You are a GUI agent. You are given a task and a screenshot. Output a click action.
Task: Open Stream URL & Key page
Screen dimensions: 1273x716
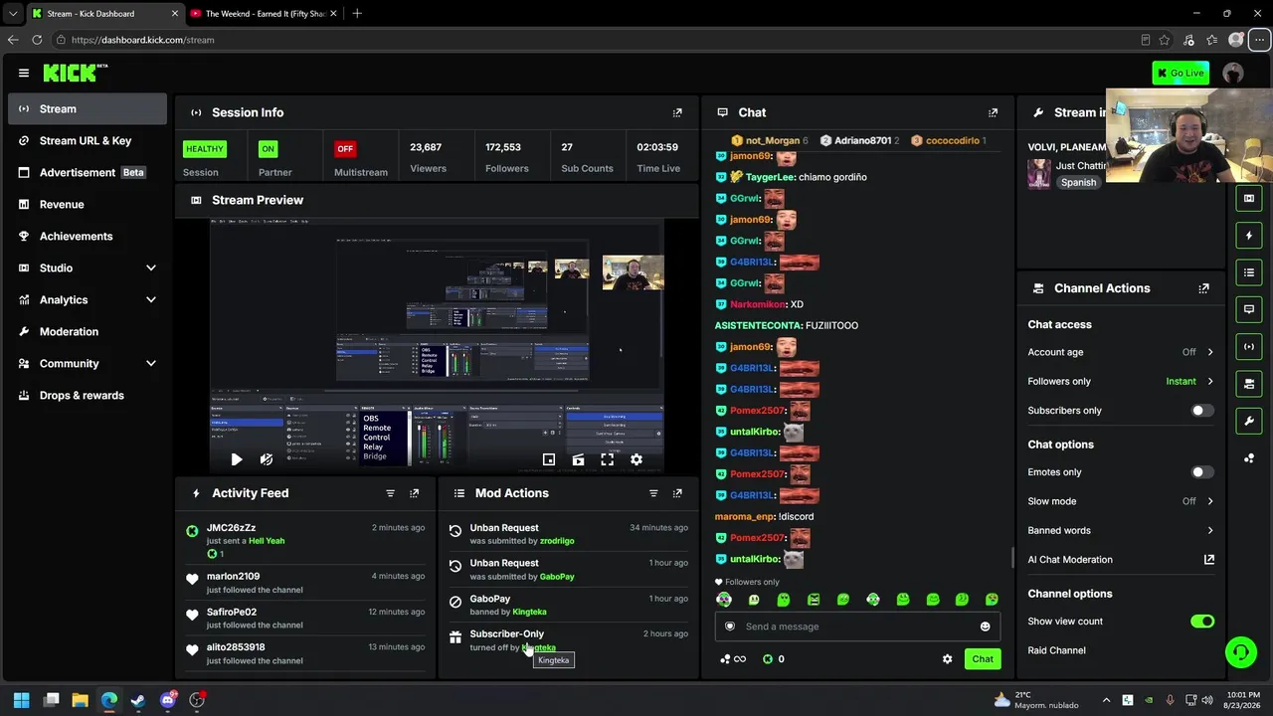[x=88, y=140]
